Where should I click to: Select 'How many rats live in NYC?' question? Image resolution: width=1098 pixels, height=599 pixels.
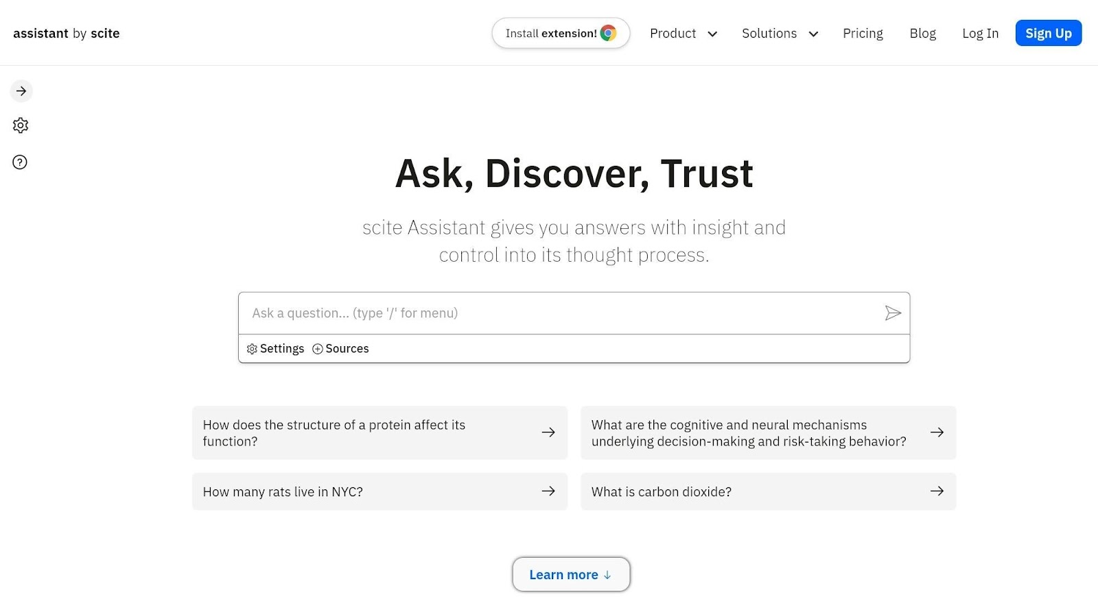[379, 491]
